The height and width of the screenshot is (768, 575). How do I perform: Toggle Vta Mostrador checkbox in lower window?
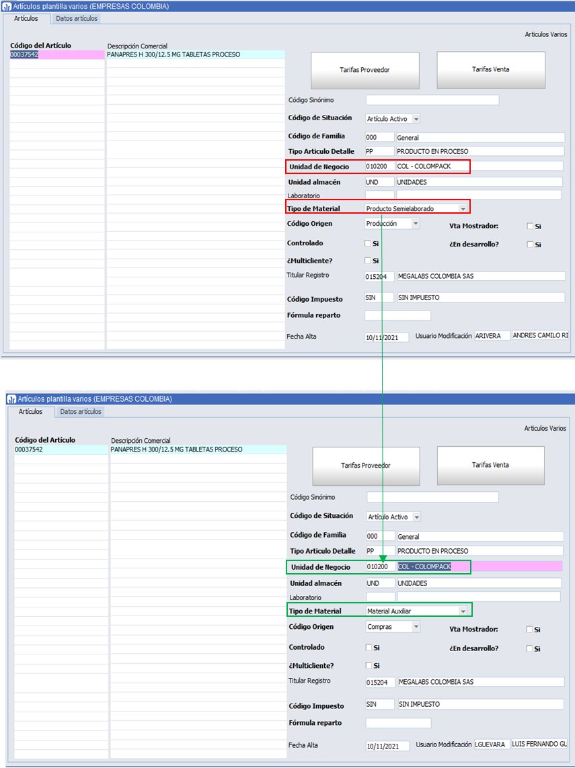pyautogui.click(x=529, y=630)
